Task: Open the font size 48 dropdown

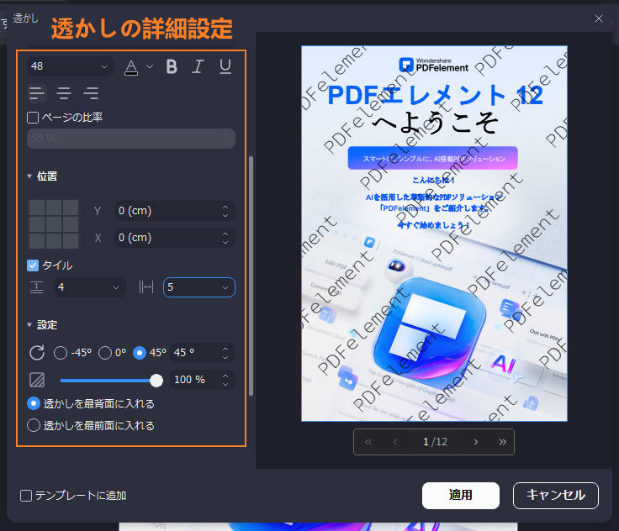Action: pos(71,66)
